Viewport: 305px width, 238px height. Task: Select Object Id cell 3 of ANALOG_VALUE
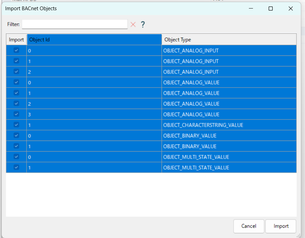click(x=94, y=114)
